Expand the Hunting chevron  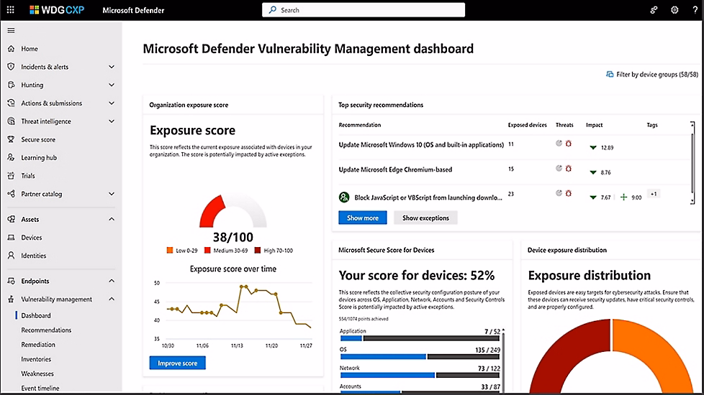click(112, 85)
